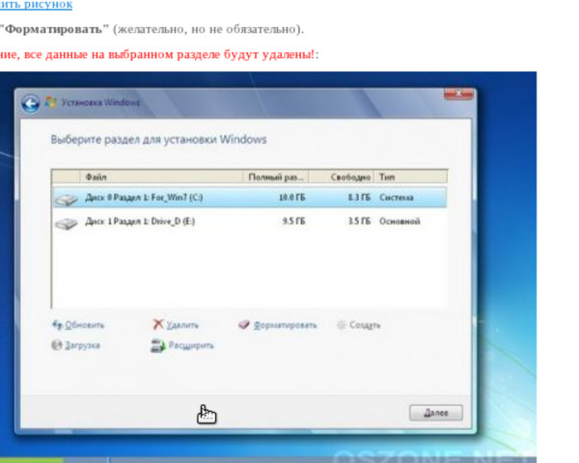The width and height of the screenshot is (579, 463).
Task: Click the disk icon for Диск 0 Раздел 1
Action: point(67,199)
